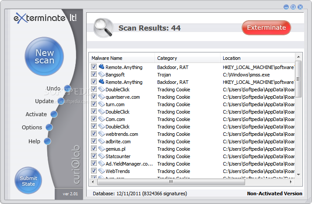Screen dimensions: 312x204
Task: Open Options from the sidebar
Action: coord(32,127)
